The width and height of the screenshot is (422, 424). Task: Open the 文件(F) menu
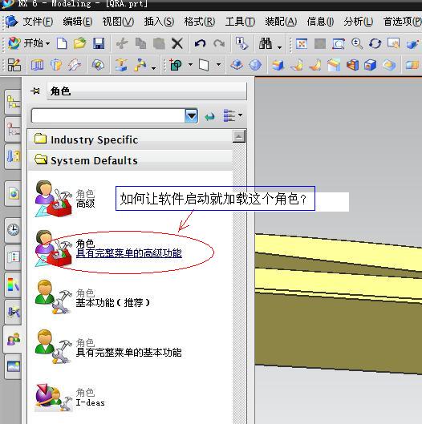[38, 22]
